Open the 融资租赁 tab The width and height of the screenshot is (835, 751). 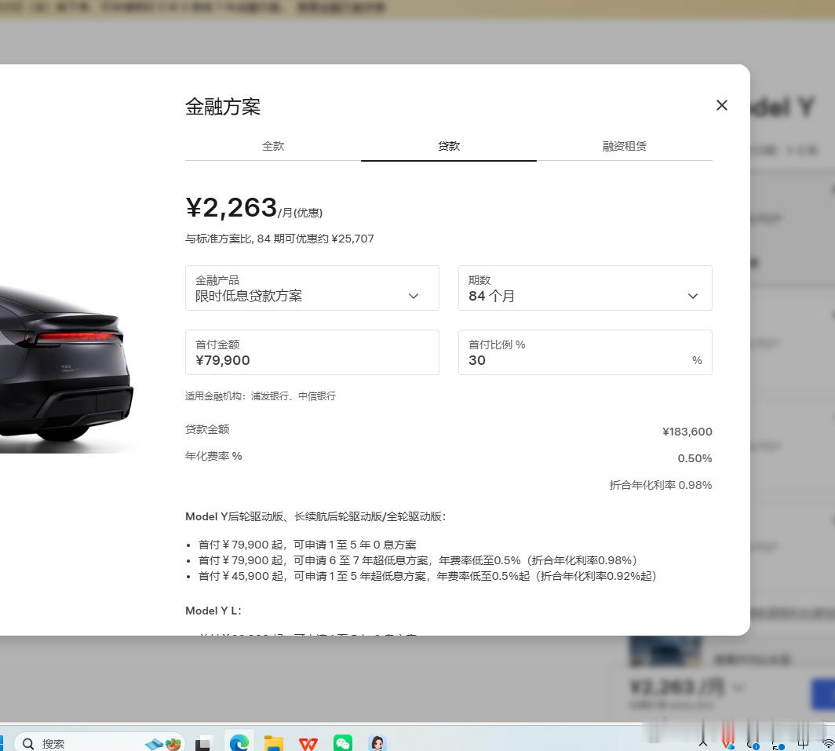pyautogui.click(x=625, y=146)
